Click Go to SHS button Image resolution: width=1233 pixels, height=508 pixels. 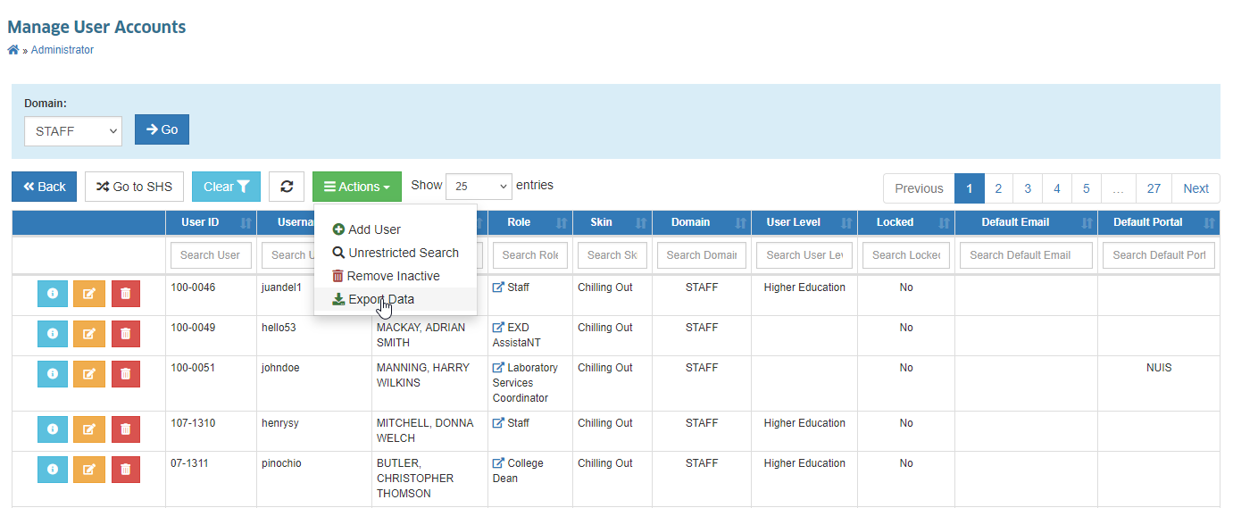click(x=135, y=187)
